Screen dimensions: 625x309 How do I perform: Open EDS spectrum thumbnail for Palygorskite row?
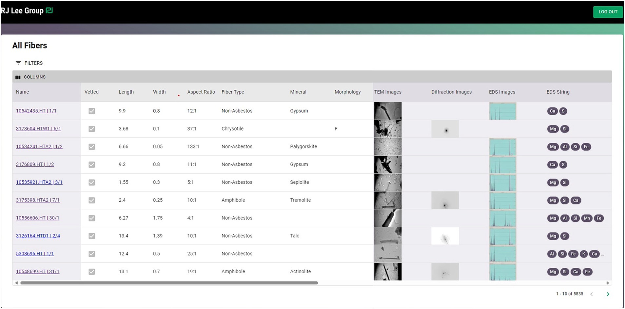pos(502,147)
